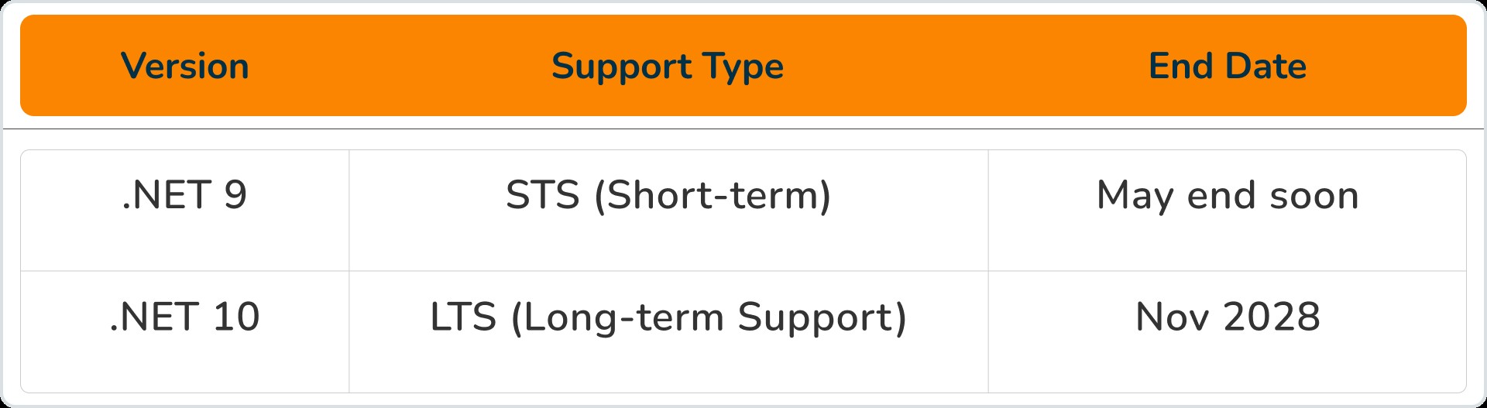Click the .NET 10 version cell
1487x408 pixels.
coord(184,317)
